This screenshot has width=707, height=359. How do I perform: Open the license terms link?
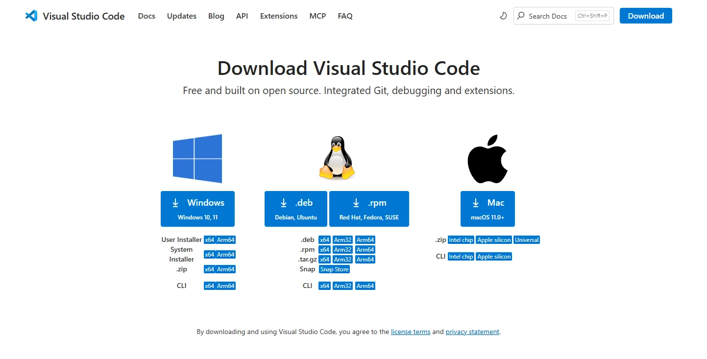[411, 332]
